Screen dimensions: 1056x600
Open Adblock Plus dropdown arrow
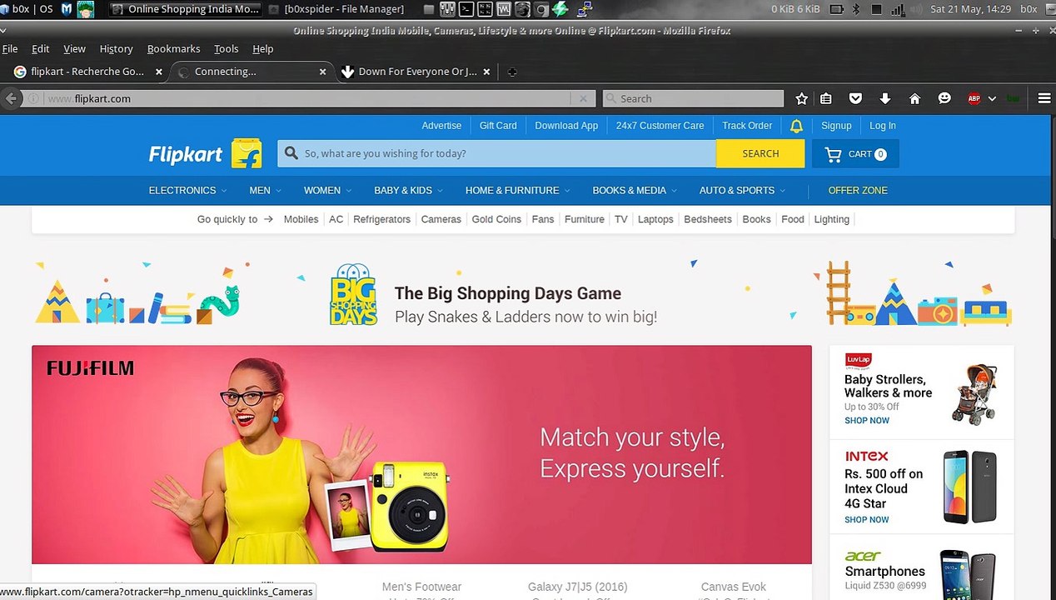[x=992, y=98]
